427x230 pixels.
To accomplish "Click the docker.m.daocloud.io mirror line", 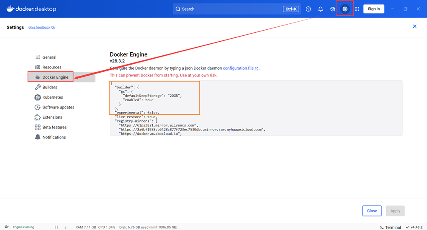I will [150, 133].
